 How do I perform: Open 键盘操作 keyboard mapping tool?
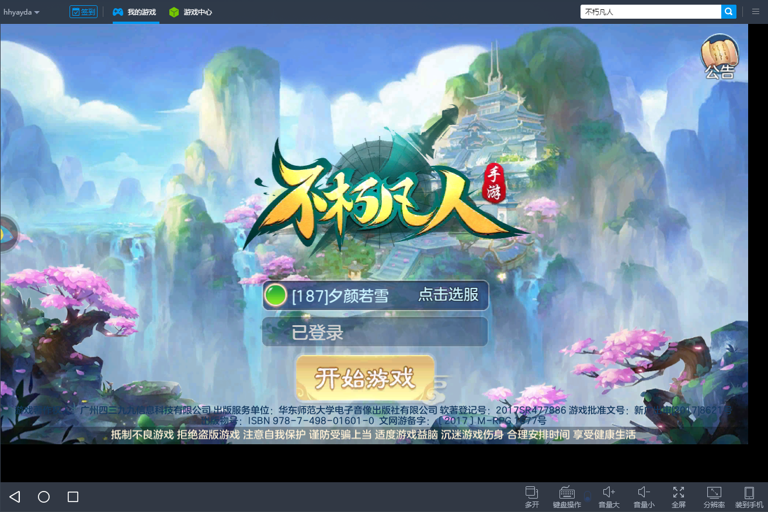click(x=567, y=497)
